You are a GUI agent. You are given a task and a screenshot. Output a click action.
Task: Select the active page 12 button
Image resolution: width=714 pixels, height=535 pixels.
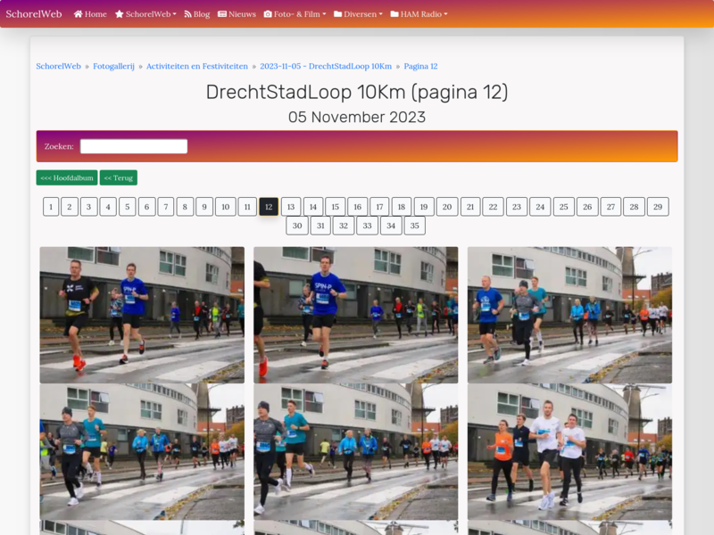[x=269, y=207]
